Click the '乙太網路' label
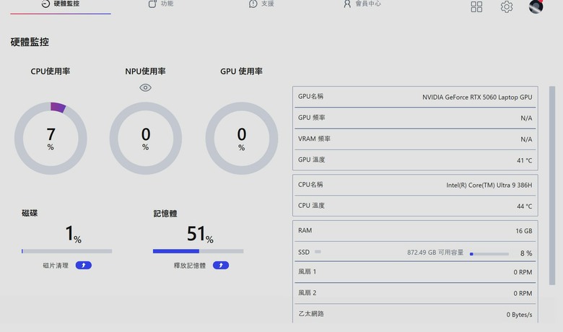The image size is (563, 332). pos(311,314)
